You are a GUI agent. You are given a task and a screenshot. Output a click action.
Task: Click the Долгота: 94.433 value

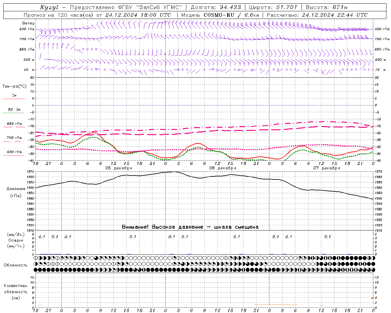click(216, 7)
